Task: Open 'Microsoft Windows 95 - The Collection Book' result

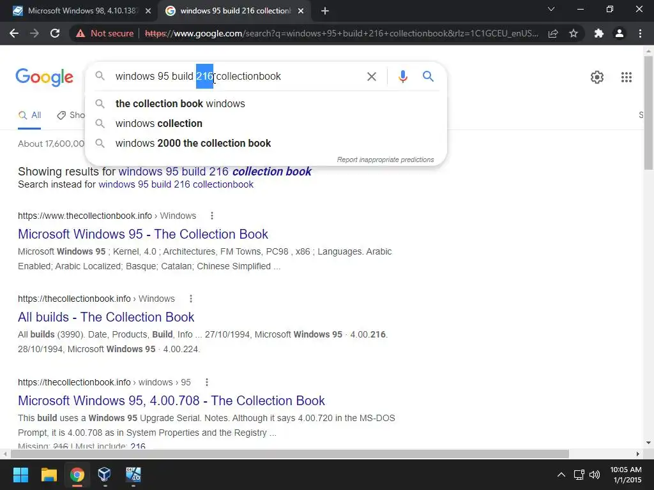Action: (x=142, y=234)
